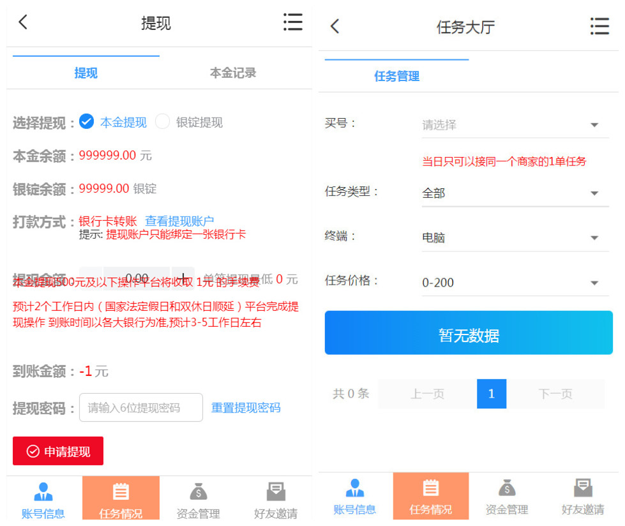Tap the back arrow on the 提现 screen

tap(23, 22)
